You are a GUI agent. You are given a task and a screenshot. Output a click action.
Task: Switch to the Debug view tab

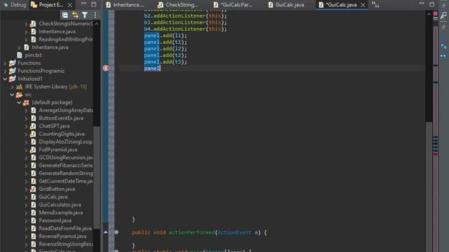(x=15, y=5)
